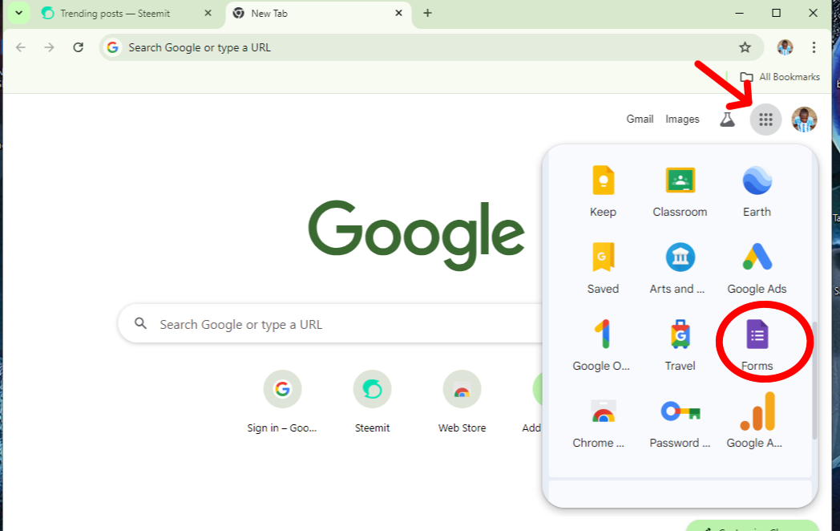Open Steemit shortcut tile
Screen dimensions: 840x531
373,402
